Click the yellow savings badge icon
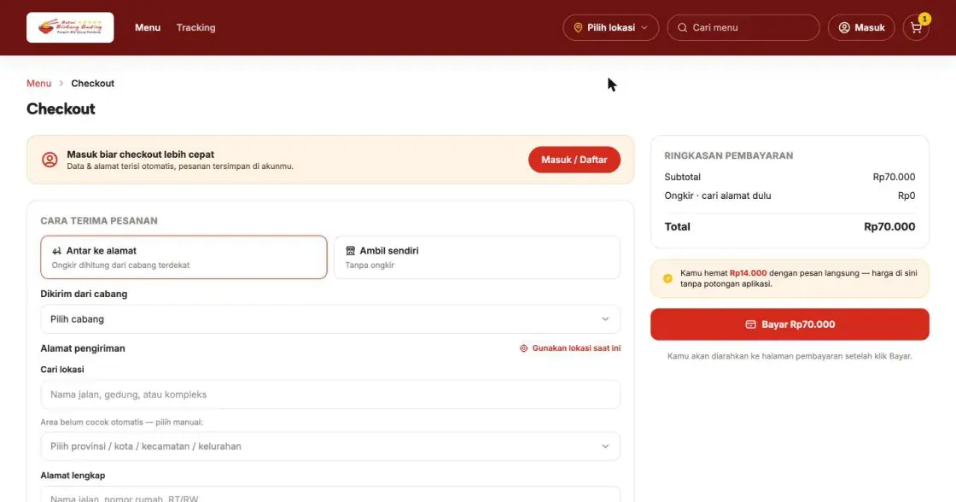 click(667, 278)
